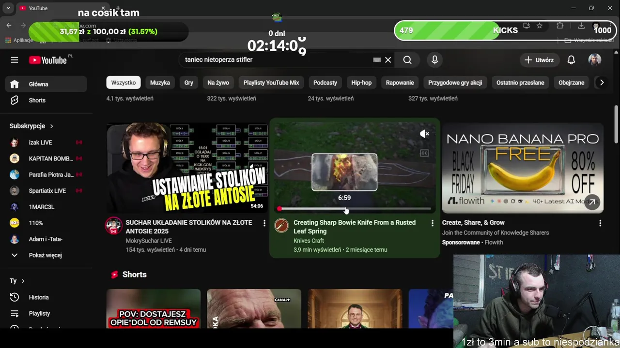Open the account avatar menu
The image size is (620, 348).
point(595,60)
